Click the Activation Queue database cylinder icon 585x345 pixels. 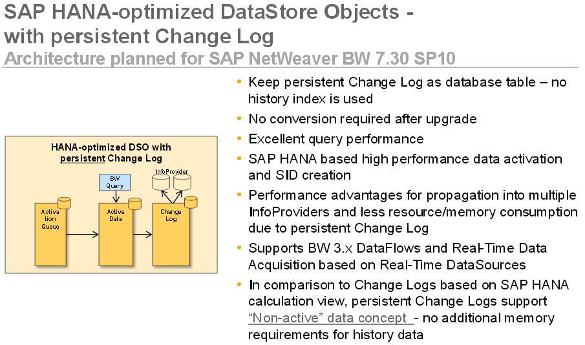(x=63, y=204)
